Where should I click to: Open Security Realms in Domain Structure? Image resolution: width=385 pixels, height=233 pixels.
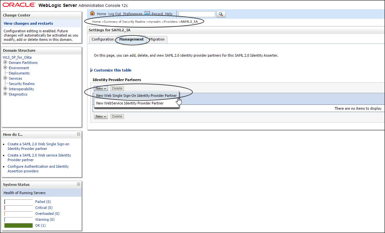tap(22, 84)
